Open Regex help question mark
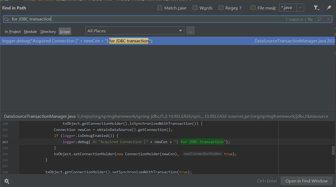 coord(241,8)
